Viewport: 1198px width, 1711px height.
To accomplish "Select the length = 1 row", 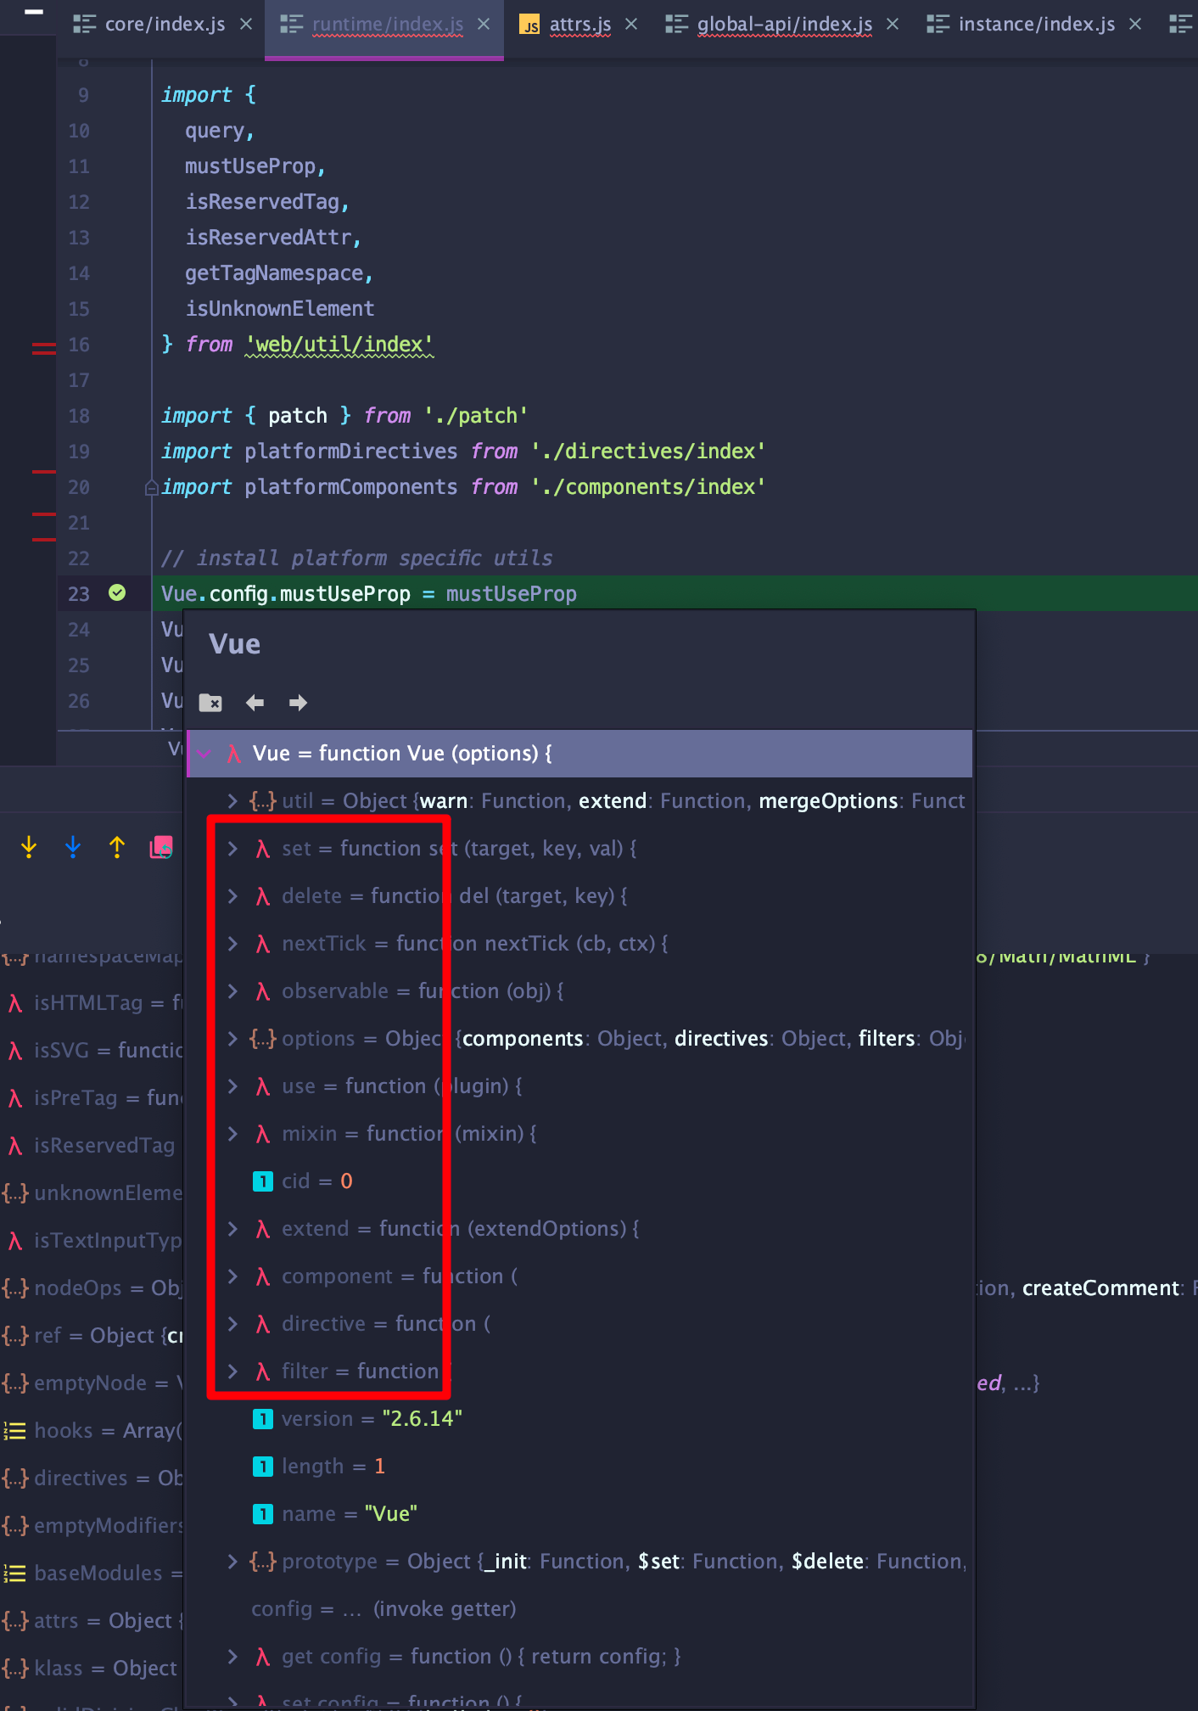I will point(579,1467).
